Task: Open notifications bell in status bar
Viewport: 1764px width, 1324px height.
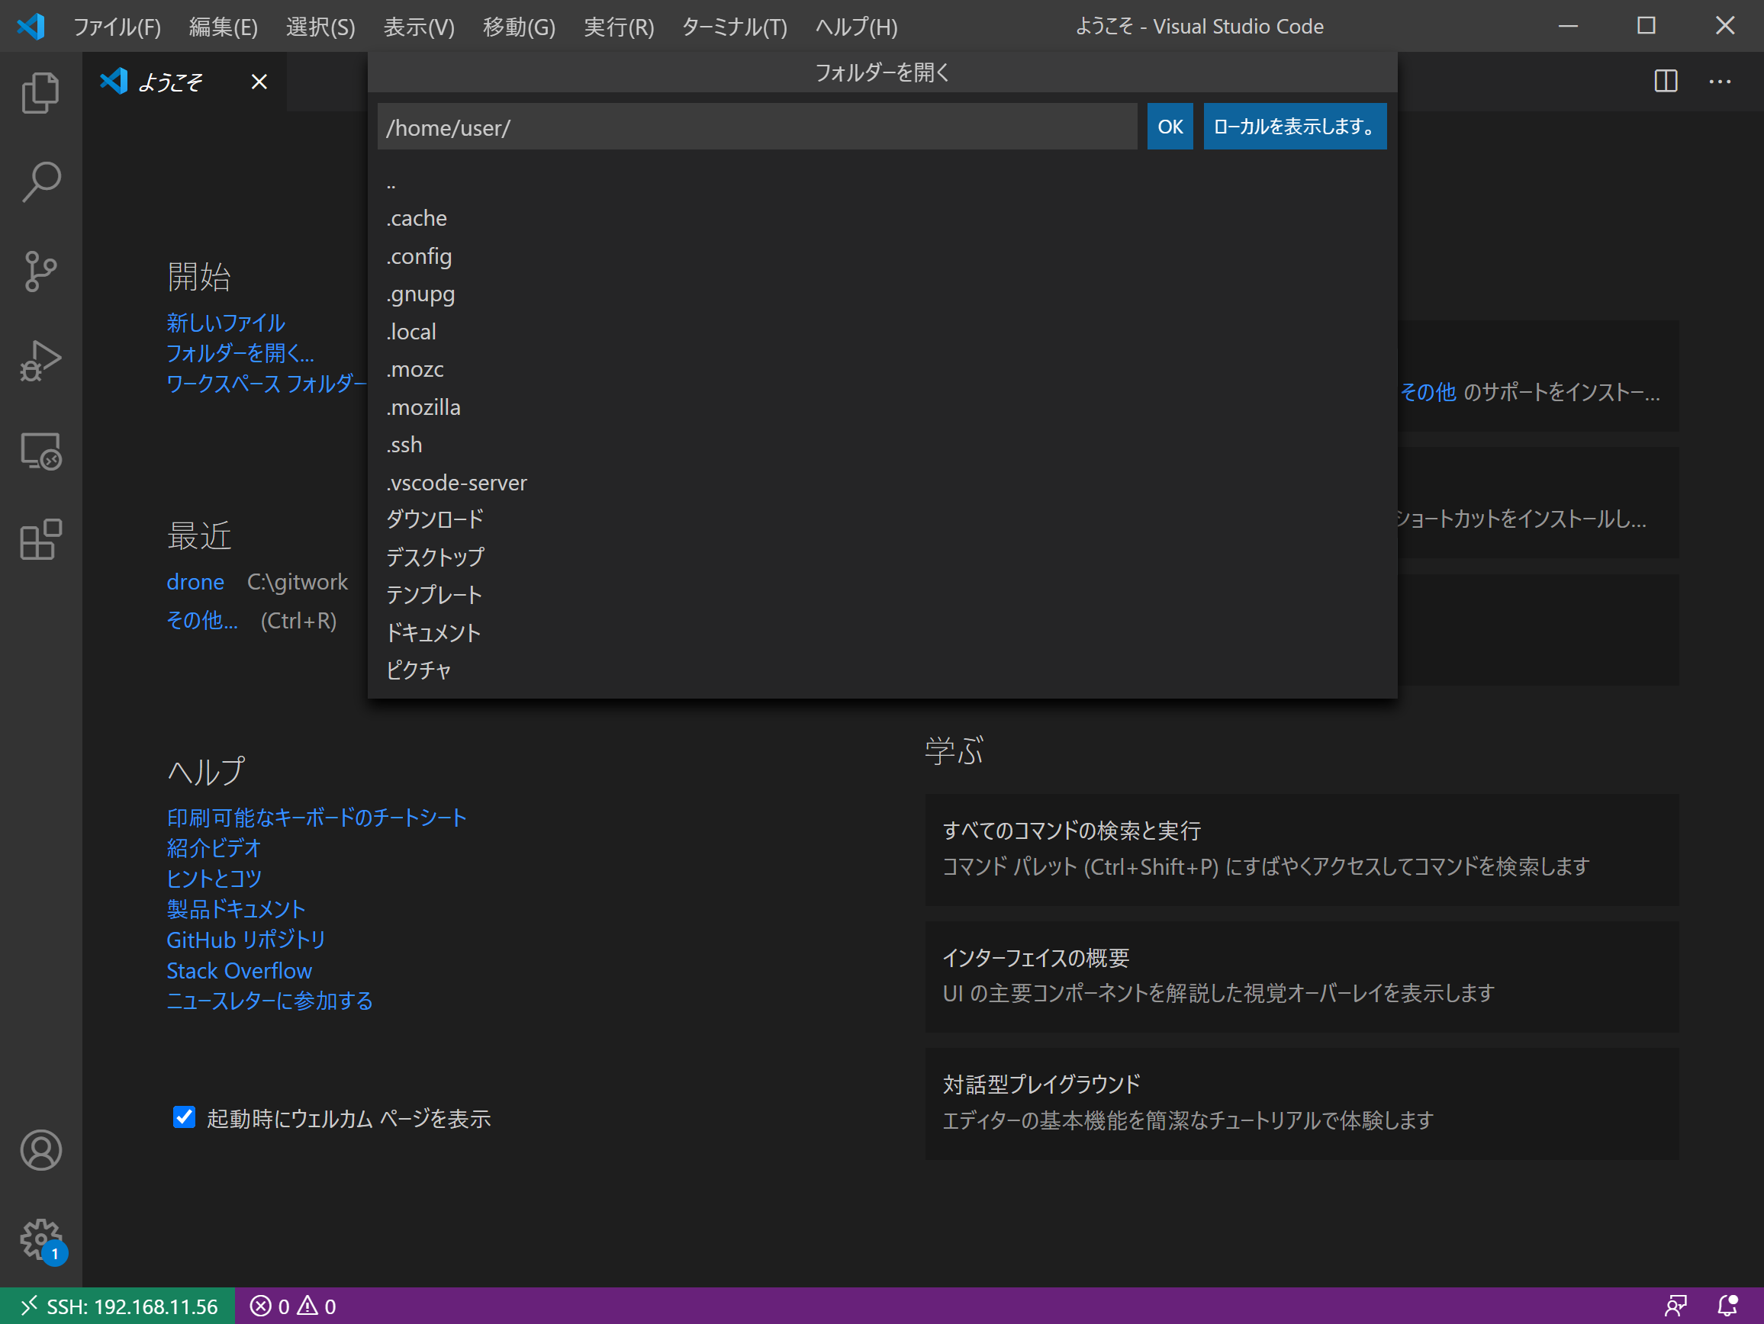Action: (1727, 1306)
